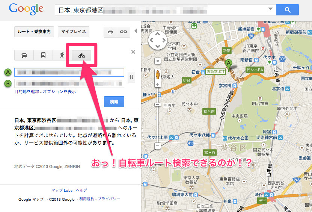Open マイプレイス button
312x212 pixels.
pos(74,32)
